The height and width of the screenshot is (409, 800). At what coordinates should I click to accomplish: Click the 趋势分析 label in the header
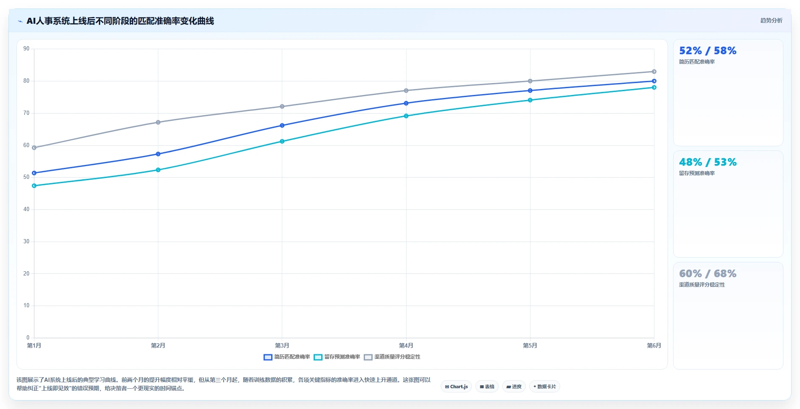click(771, 20)
